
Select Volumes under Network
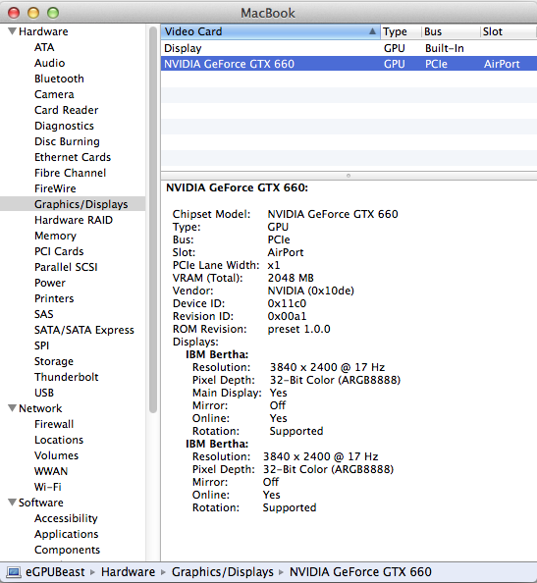pyautogui.click(x=56, y=455)
